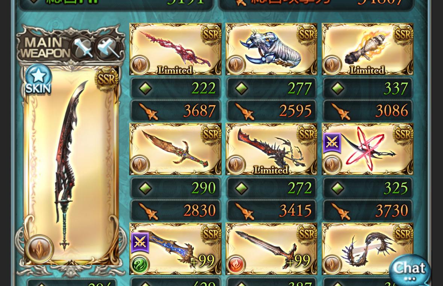Select the sword icon beside MAIN WEAPON
Image resolution: width=443 pixels, height=286 pixels.
83,48
